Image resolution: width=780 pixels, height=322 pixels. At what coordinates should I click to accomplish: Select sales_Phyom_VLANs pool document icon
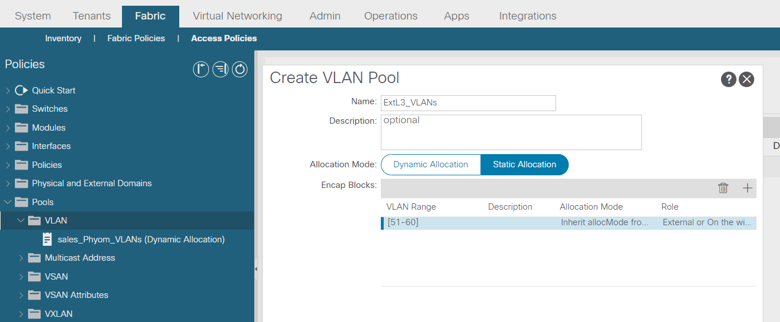48,239
